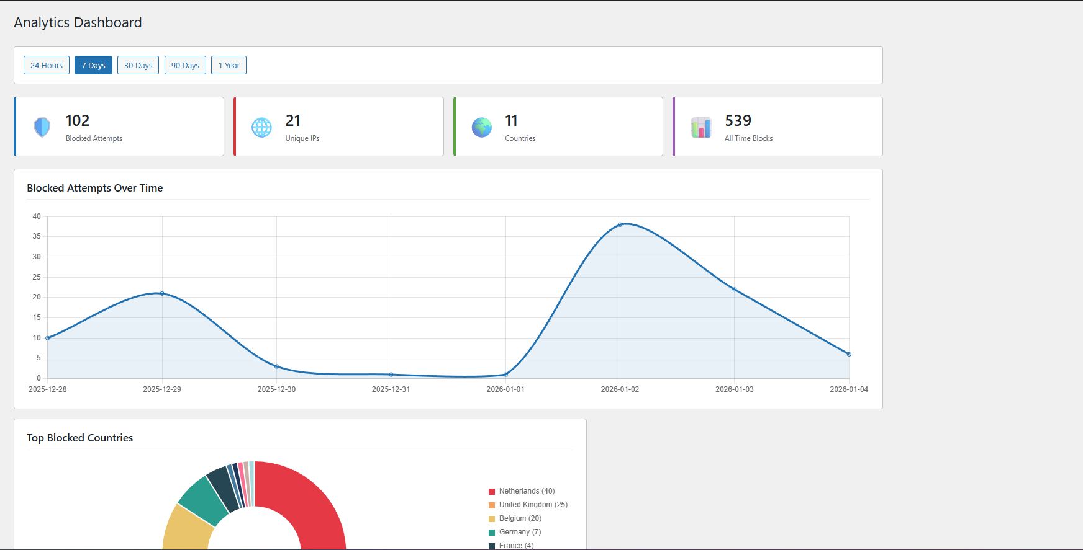The height and width of the screenshot is (550, 1083).
Task: Toggle United Kingdom (25) legend label
Action: pos(533,505)
